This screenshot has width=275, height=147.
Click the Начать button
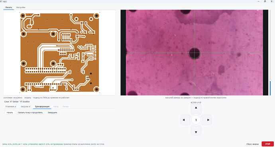coord(10,113)
